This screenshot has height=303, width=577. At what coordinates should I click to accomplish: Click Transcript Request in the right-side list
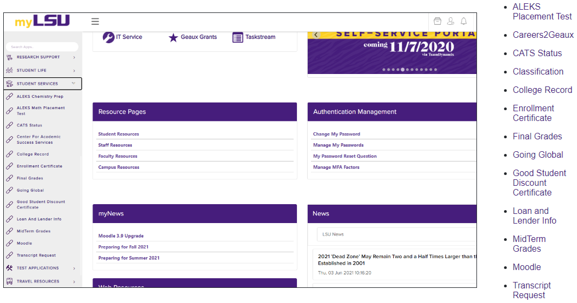[532, 290]
